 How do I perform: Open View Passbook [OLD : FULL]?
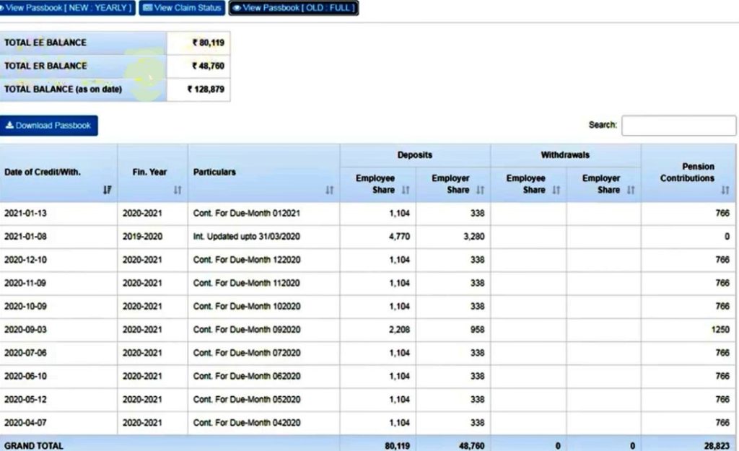point(292,8)
